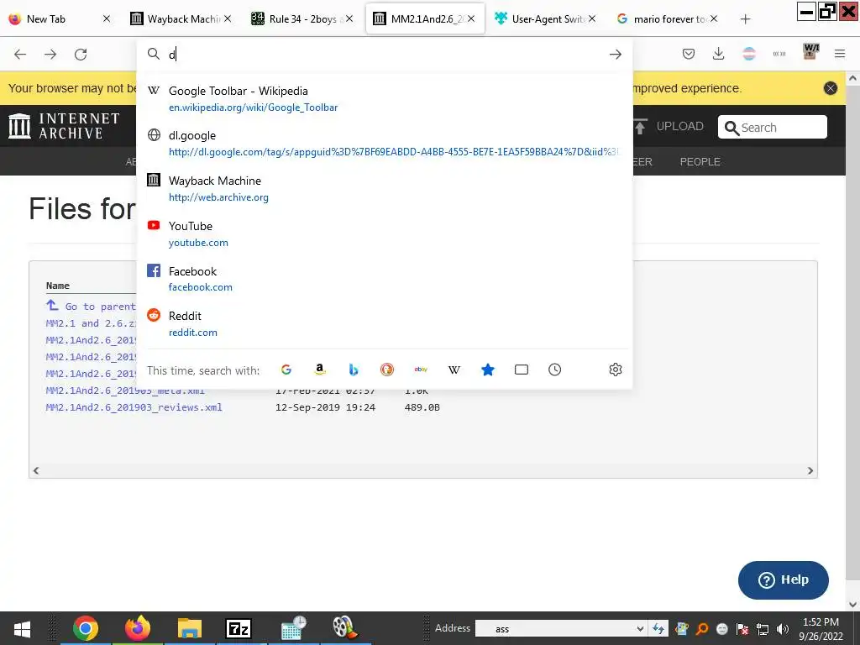Reload the current page
The image size is (860, 645).
pyautogui.click(x=81, y=55)
